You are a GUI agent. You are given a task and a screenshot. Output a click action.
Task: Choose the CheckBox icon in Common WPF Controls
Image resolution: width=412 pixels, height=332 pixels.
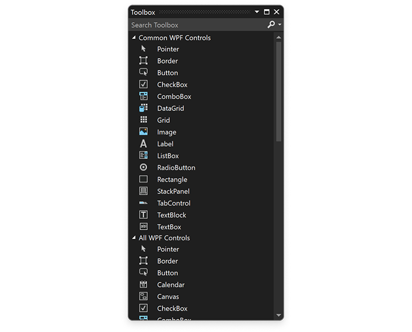pos(143,84)
